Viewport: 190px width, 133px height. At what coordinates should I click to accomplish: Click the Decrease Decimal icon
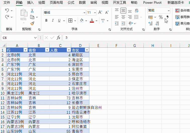point(157,23)
